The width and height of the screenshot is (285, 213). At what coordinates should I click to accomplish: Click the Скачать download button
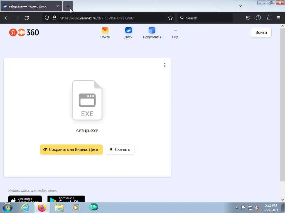[120, 149]
